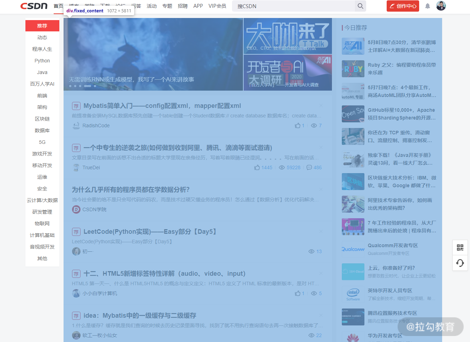
Task: Dismiss the LeetCode Easy部分 article card
Action: pos(321,231)
